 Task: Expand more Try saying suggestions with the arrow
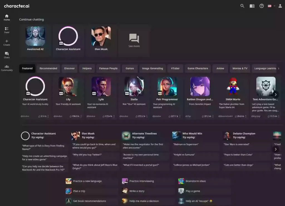pyautogui.click(x=275, y=149)
